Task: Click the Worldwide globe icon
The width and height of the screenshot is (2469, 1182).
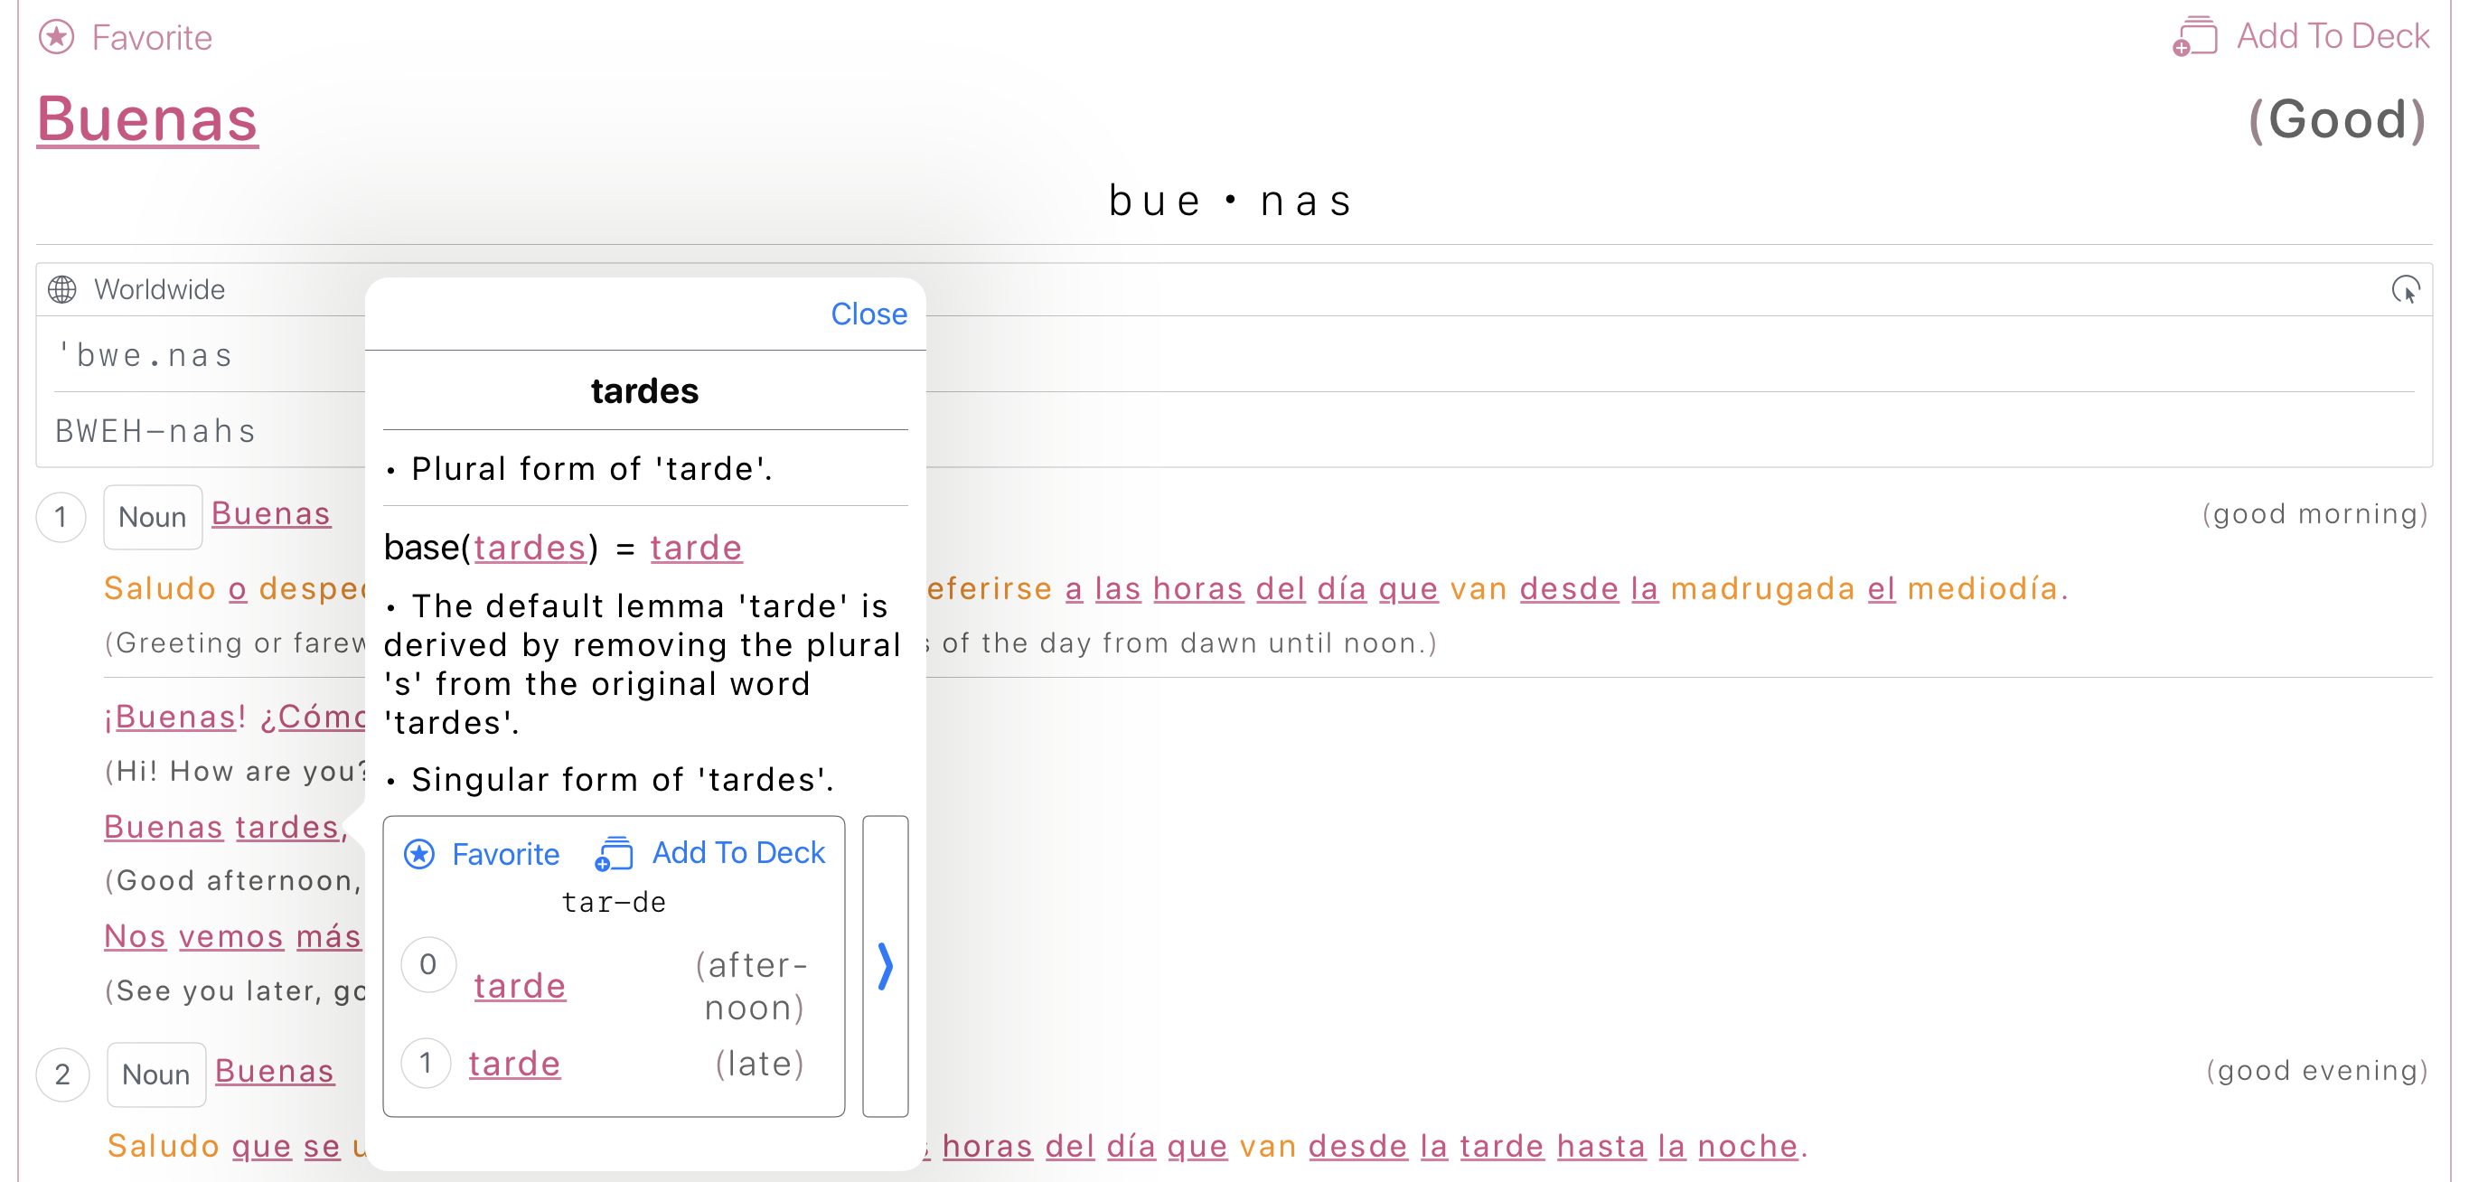Action: pyautogui.click(x=62, y=288)
